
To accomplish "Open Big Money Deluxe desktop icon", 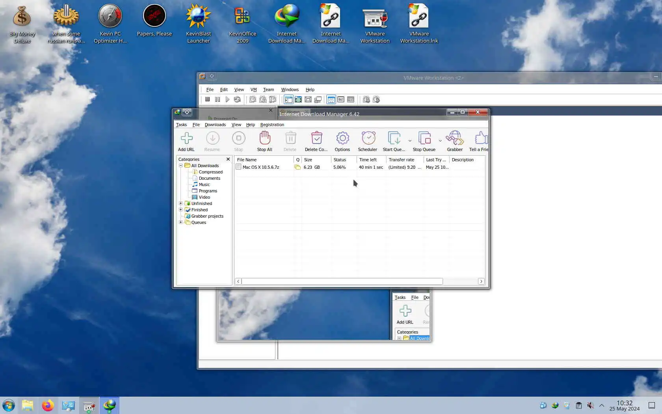I will (x=22, y=24).
